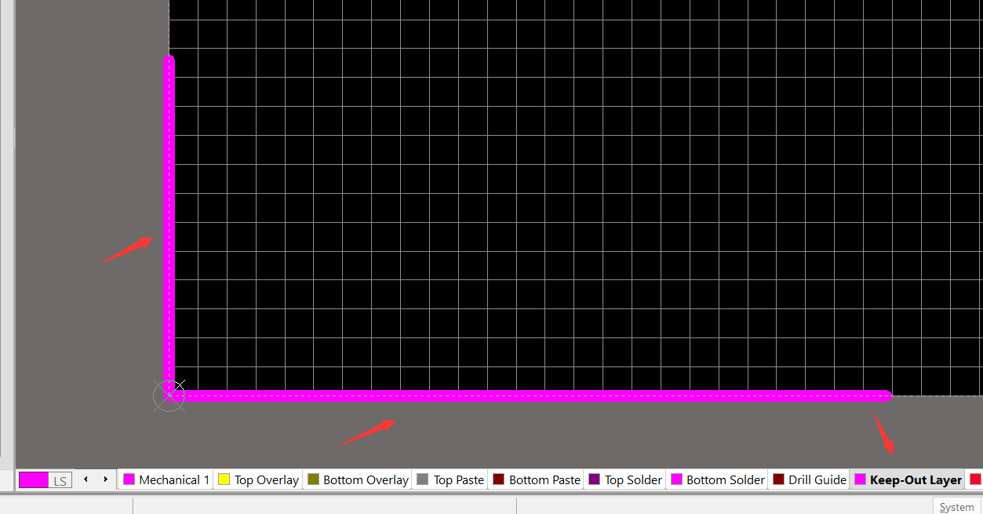Click the active Keep-Out Layer tab
Viewport: 983px width, 514px height.
908,479
